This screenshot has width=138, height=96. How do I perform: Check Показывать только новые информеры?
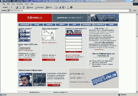click(90, 65)
